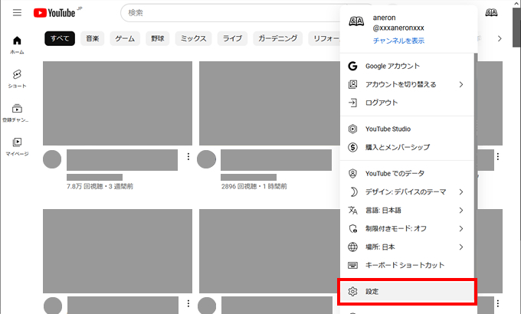Click the globe location icon
This screenshot has height=314, width=521.
pos(352,247)
